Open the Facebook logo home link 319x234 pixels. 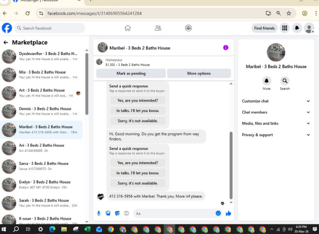[x=7, y=28]
